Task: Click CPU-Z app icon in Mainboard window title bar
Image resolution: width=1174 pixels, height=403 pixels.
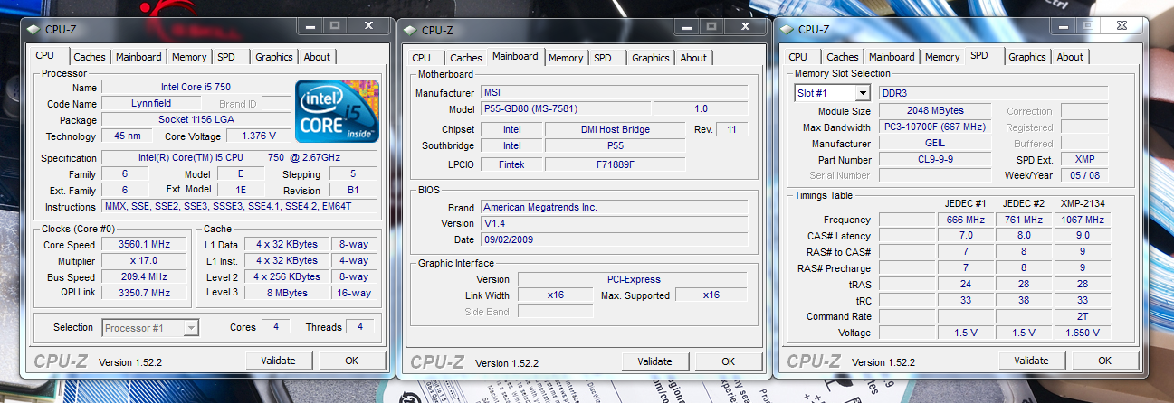Action: (x=409, y=30)
